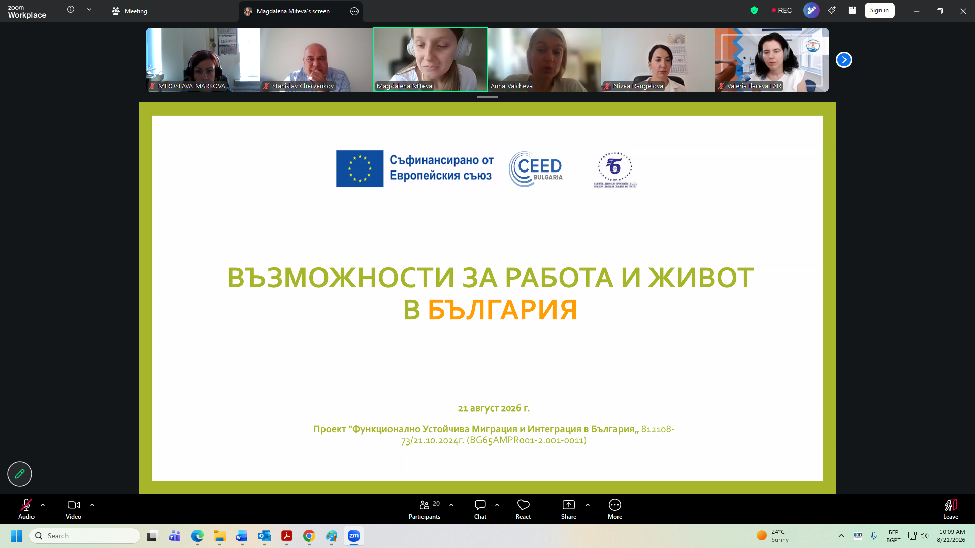This screenshot has height=548, width=975.
Task: Click the sparkle AI icon
Action: 832,10
